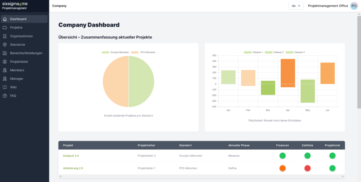Viewport: 361px width, 182px height.
Task: Click the Projektleiter 2 cell
Action: [147, 156]
